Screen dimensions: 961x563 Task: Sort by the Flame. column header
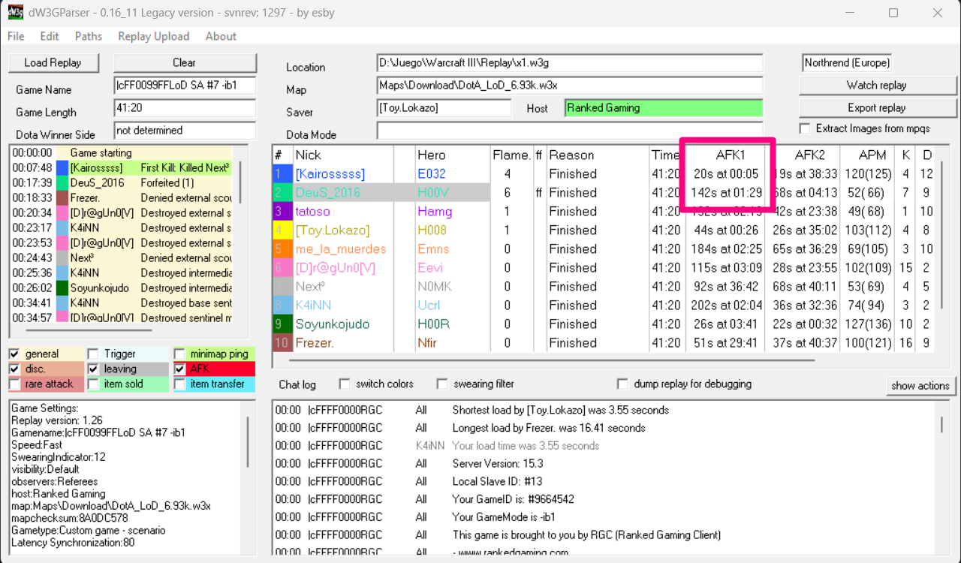tap(511, 155)
